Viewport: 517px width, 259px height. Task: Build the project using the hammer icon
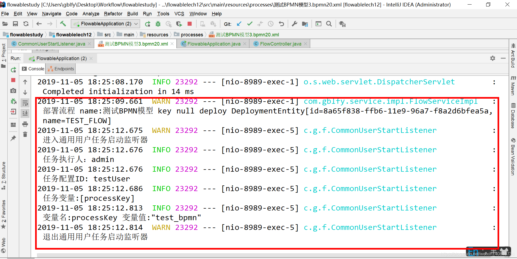pyautogui.click(x=63, y=24)
